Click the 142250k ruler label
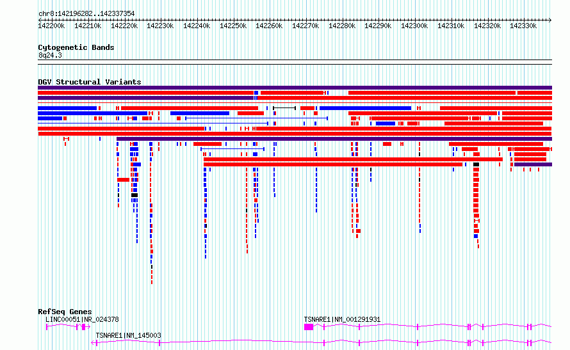 click(233, 26)
